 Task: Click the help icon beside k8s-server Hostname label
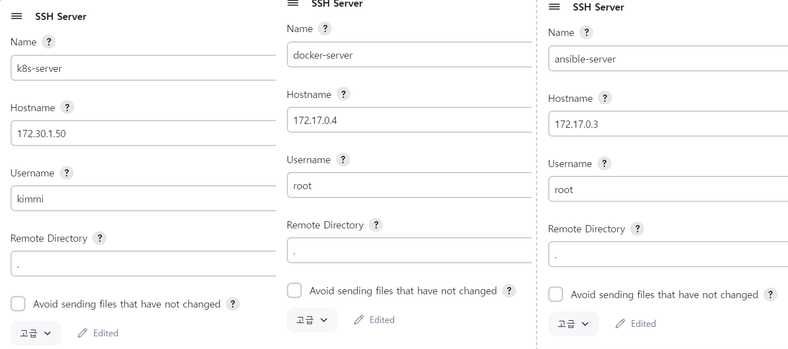(x=67, y=107)
